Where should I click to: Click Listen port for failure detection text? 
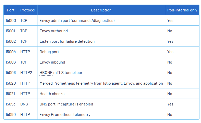[x=67, y=41]
